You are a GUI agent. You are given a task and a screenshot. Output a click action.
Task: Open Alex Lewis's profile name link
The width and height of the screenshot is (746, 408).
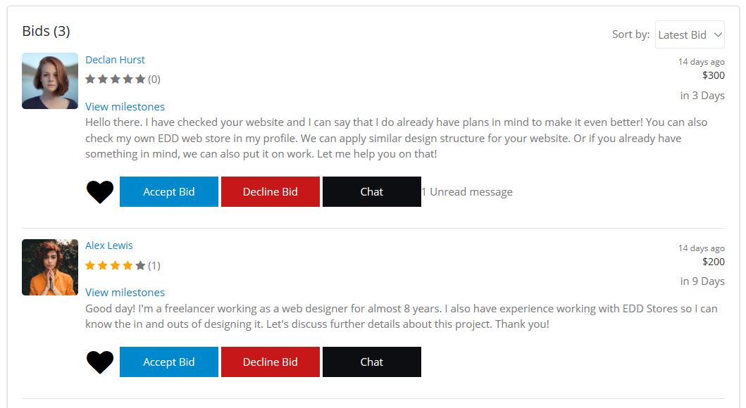109,246
